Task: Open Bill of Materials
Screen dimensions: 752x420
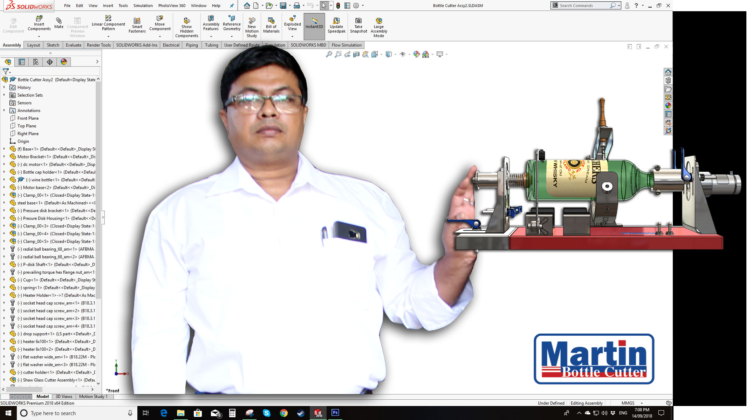Action: pos(271,21)
